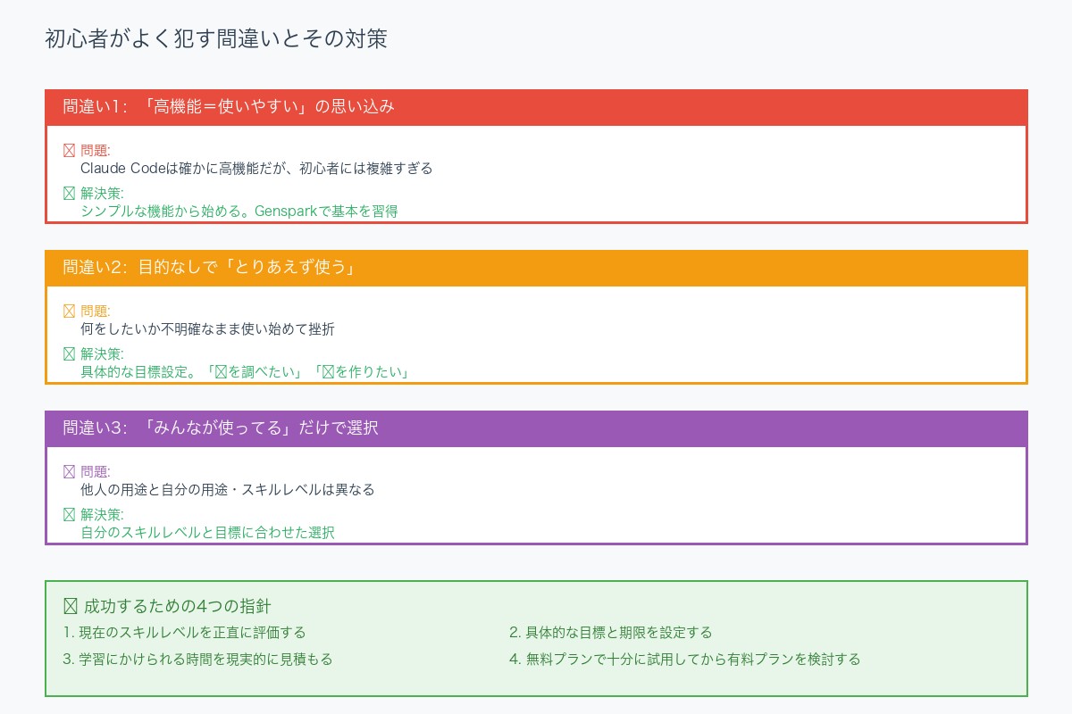Image resolution: width=1072 pixels, height=714 pixels.
Task: Click the orange icon beside 問題 in 間違い2 card
Action: click(69, 311)
